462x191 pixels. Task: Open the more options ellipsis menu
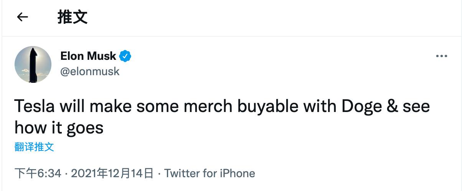(x=442, y=56)
